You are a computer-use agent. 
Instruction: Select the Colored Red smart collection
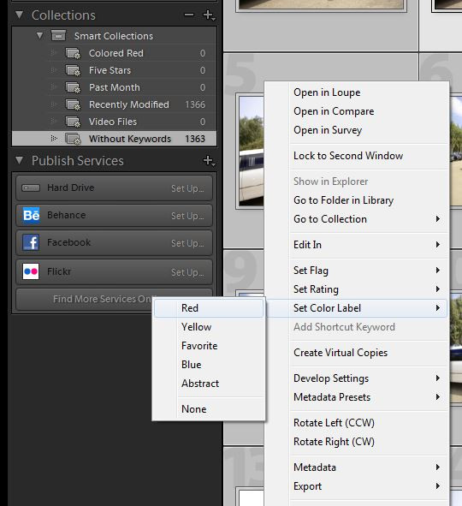click(114, 53)
